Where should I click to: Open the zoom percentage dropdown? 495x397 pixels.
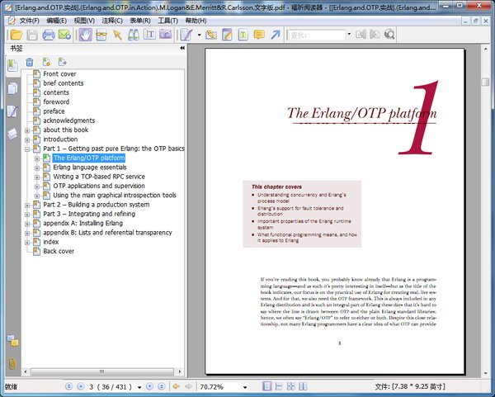pos(244,386)
